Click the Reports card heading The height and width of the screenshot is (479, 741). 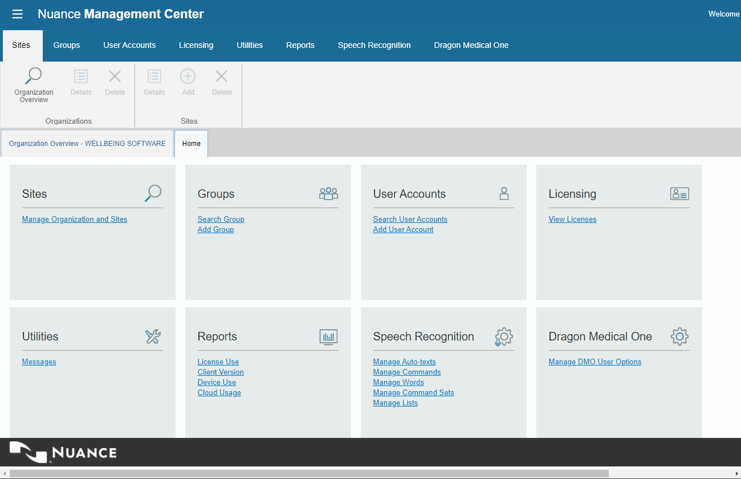click(217, 336)
